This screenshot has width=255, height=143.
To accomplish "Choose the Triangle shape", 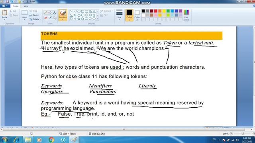I will pos(94,12).
